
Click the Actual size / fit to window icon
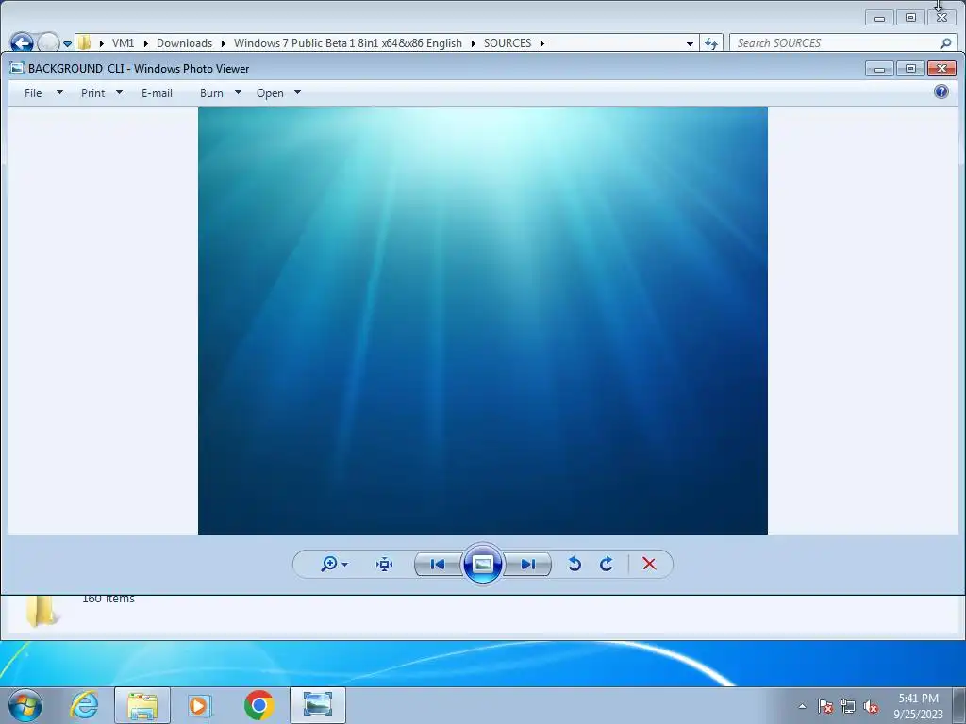(385, 564)
